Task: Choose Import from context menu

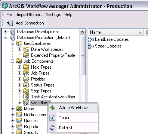Action: point(73,118)
